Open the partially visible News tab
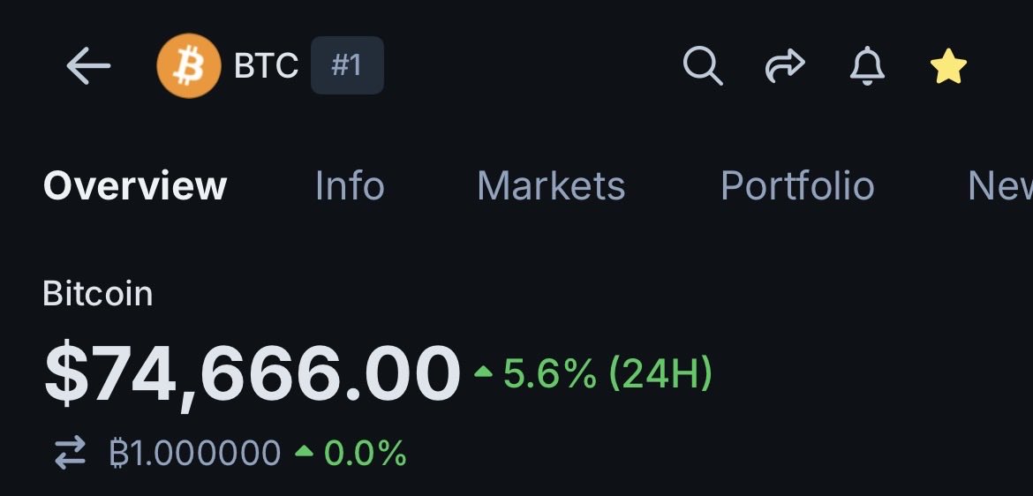1033x496 pixels. pos(999,186)
